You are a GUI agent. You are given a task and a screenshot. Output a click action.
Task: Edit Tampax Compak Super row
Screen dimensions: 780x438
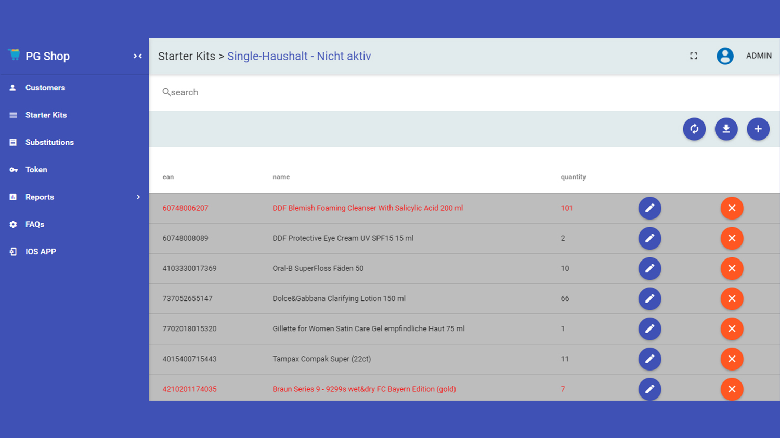click(649, 359)
